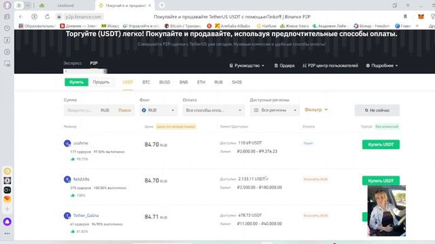Open Все регионы dropdown

pos(275,110)
